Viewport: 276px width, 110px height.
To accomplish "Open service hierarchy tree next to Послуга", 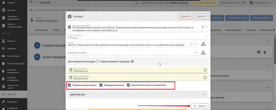I will 203,44.
